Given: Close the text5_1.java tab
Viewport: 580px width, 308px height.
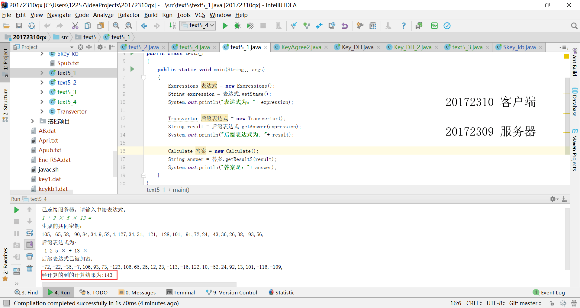Looking at the screenshot, I should pyautogui.click(x=266, y=47).
